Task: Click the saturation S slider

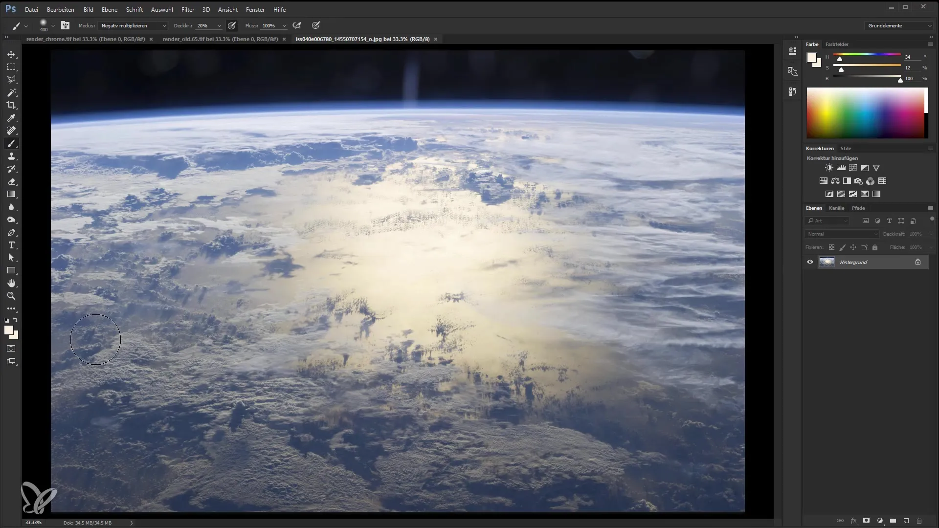Action: pos(867,65)
